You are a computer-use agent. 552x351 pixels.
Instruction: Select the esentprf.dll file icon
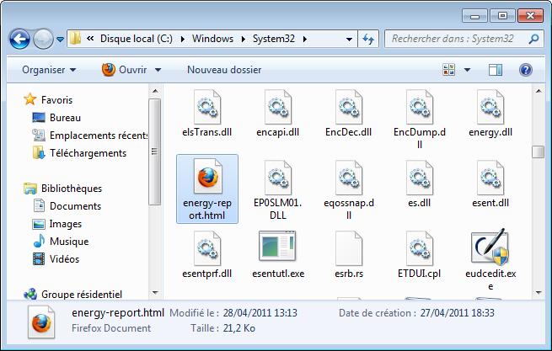coord(207,248)
